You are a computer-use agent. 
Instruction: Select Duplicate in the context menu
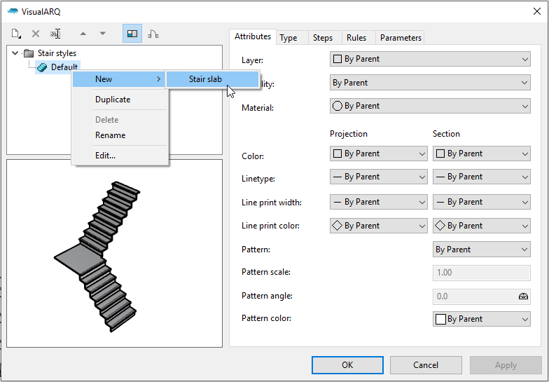click(113, 100)
